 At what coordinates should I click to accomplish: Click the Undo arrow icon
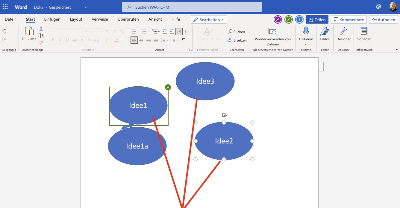click(4, 32)
